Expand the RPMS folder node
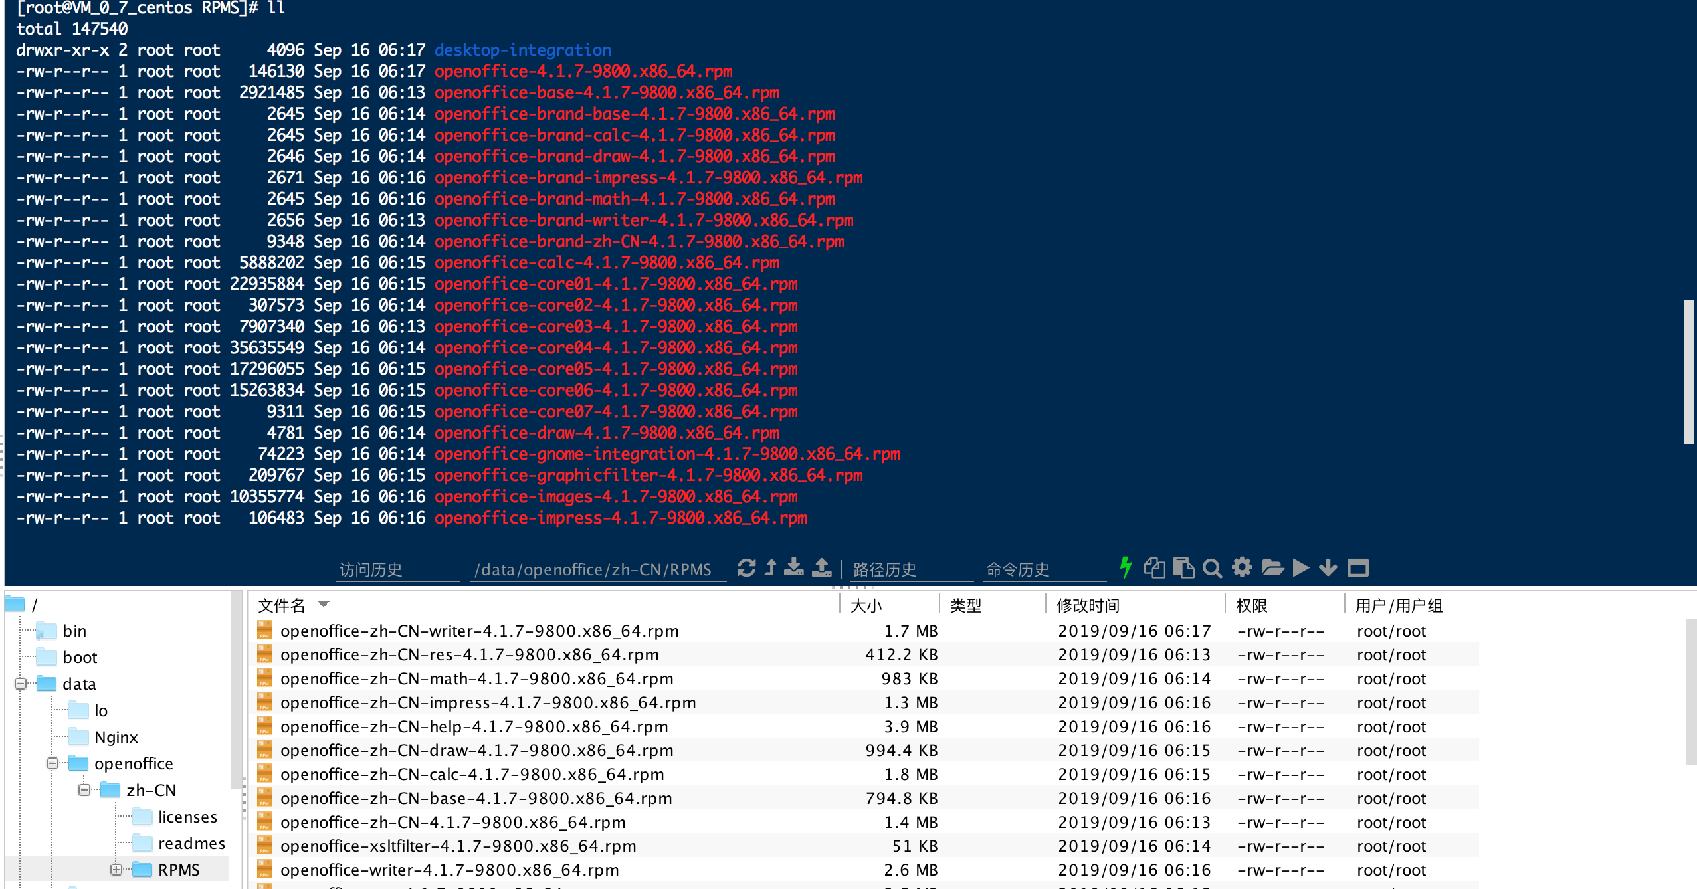This screenshot has height=889, width=1697. (116, 870)
